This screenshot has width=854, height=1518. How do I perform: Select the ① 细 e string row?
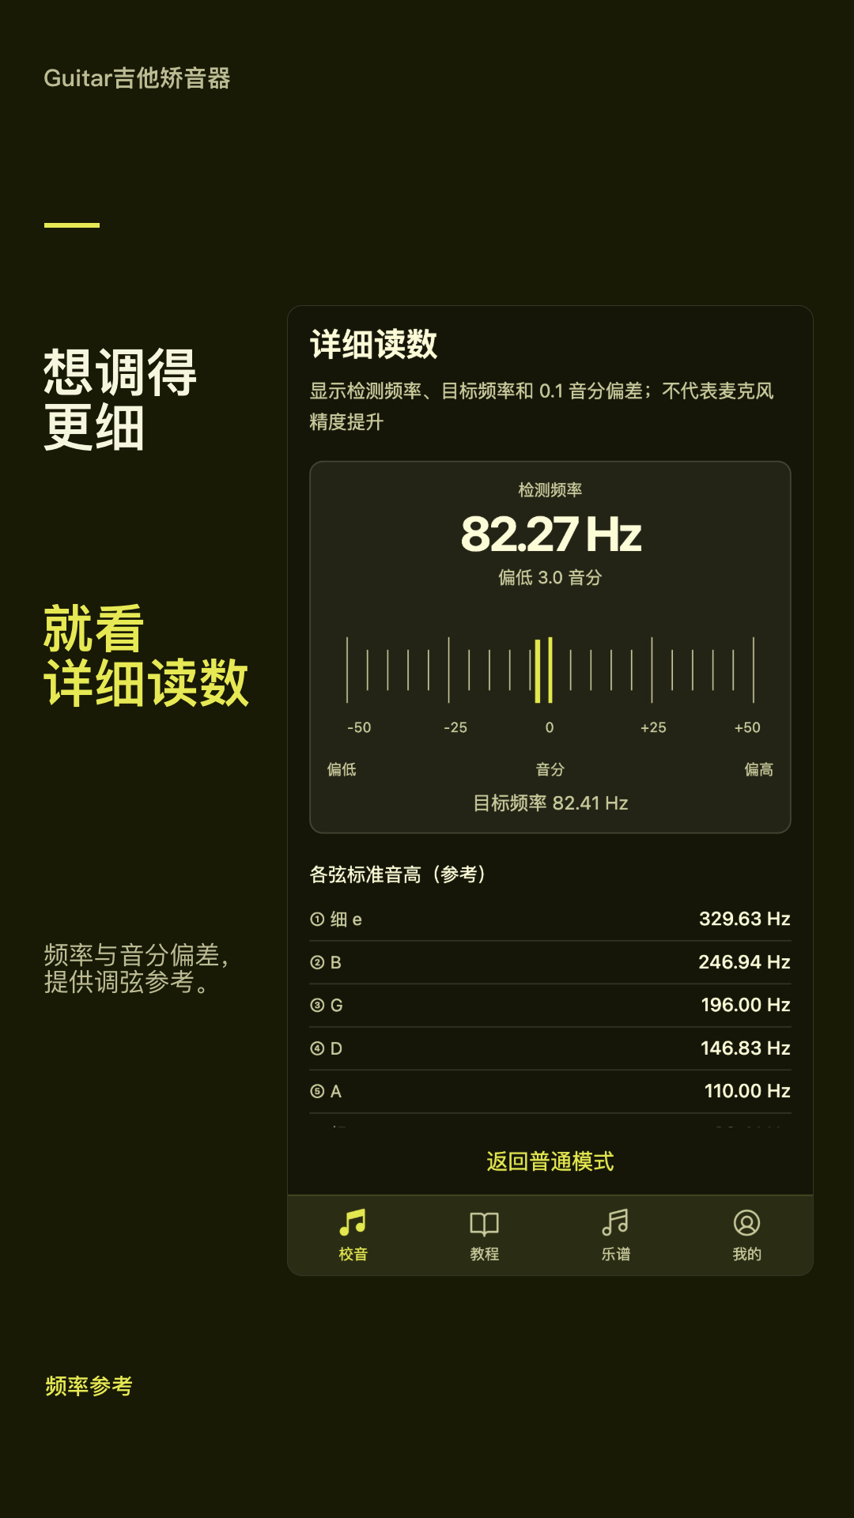point(550,919)
